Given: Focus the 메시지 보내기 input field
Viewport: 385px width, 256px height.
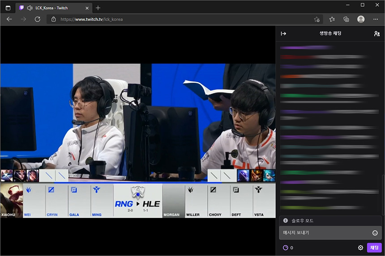Looking at the screenshot, I should (330, 233).
